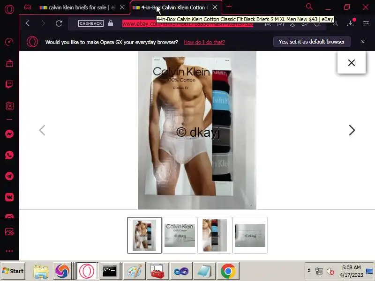Open Facebook Messenger in sidebar
The image size is (375, 281).
point(9,134)
